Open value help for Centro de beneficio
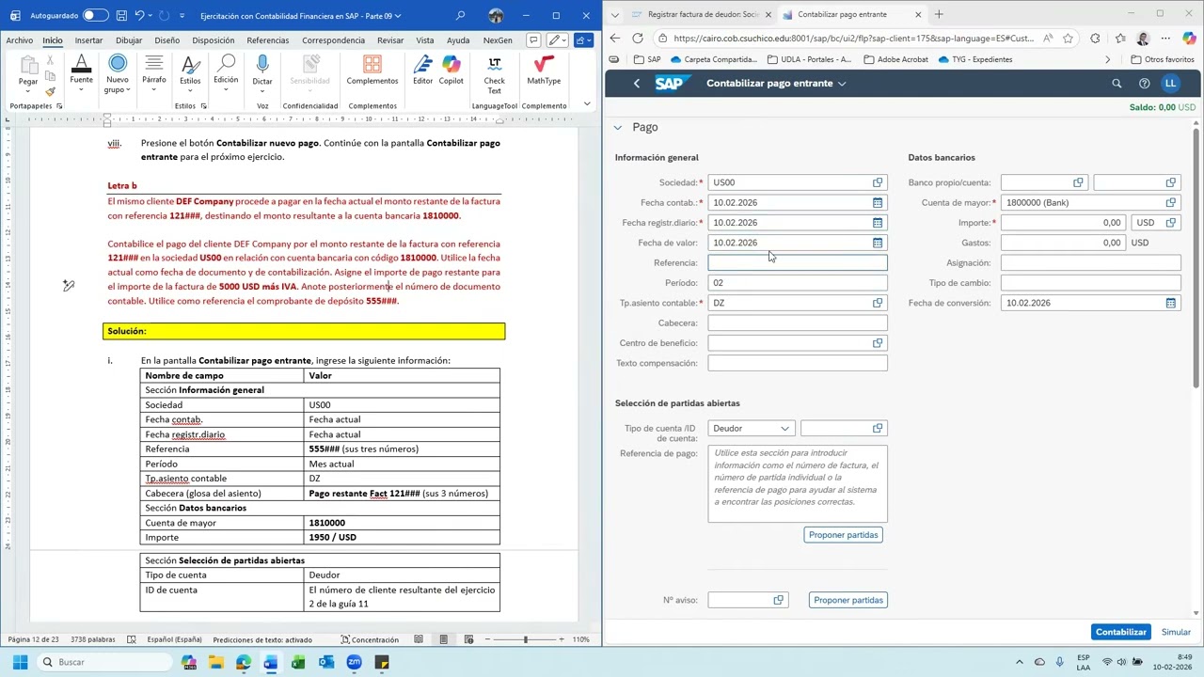The width and height of the screenshot is (1204, 677). pyautogui.click(x=878, y=343)
